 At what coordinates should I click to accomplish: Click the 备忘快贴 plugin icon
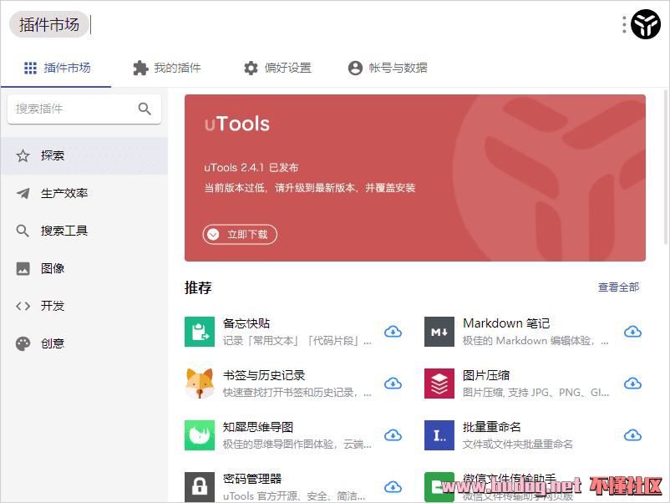pyautogui.click(x=200, y=332)
